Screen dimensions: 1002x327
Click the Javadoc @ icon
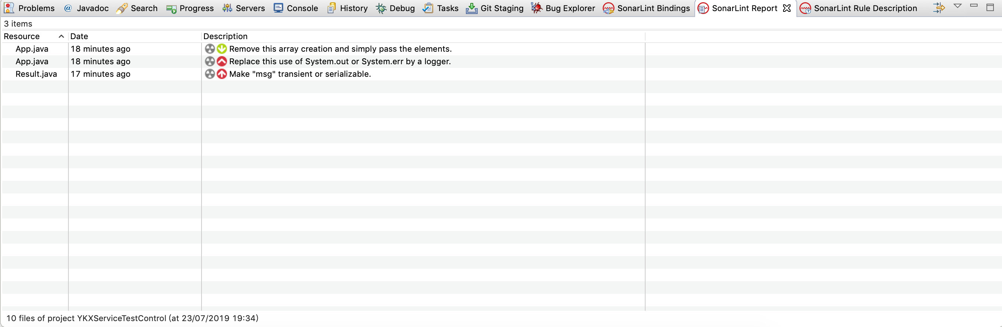68,8
